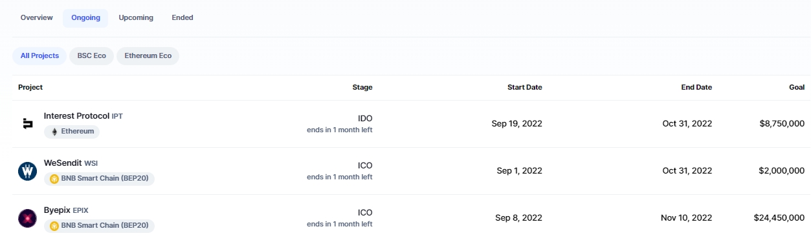Viewport: 811px width, 240px height.
Task: Click BNB coin icon in WeSendit row
Action: coord(54,178)
